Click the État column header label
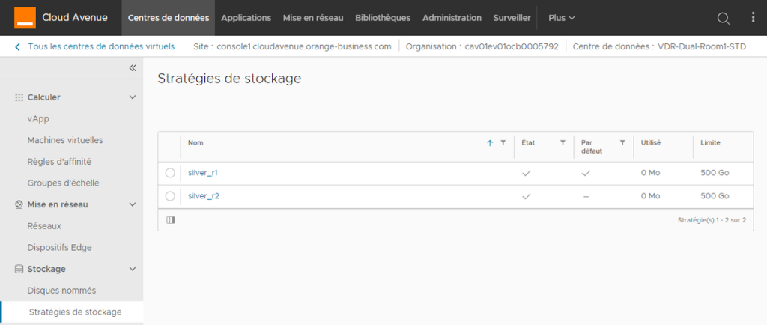Viewport: 767px width, 325px height. click(x=528, y=143)
